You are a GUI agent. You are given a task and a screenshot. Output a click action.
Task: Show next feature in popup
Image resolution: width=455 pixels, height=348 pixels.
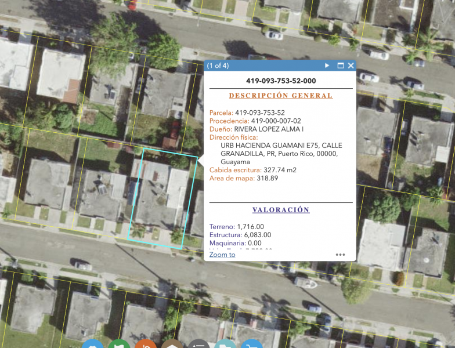327,66
